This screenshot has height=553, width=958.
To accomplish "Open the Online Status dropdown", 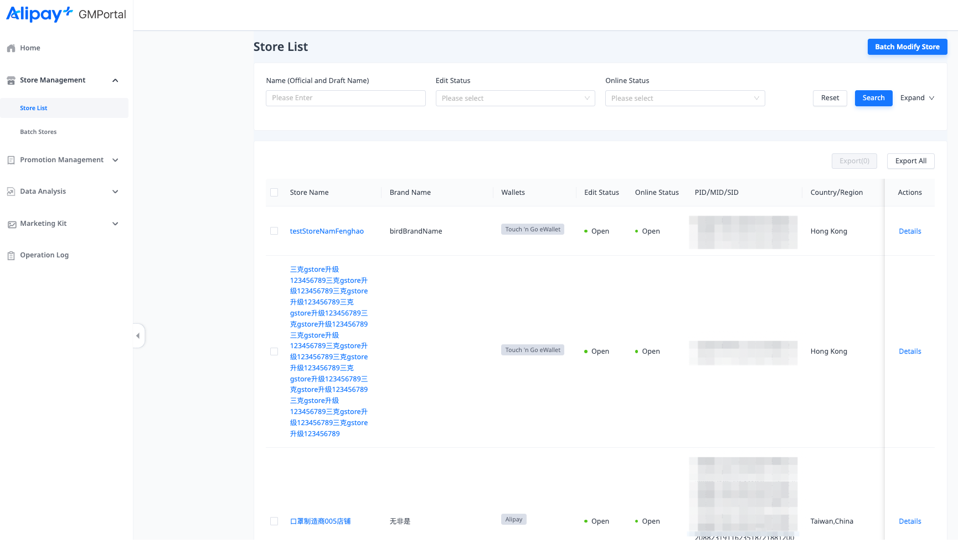I will (684, 98).
